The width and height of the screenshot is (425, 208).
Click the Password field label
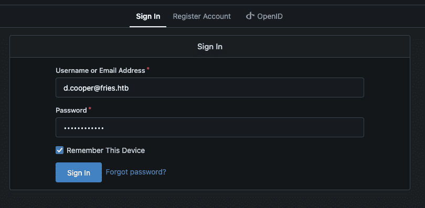point(71,111)
